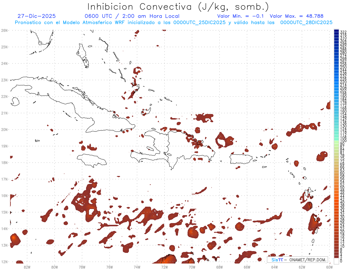Click the 17N latitude label
The image size is (350, 271).
(4, 179)
